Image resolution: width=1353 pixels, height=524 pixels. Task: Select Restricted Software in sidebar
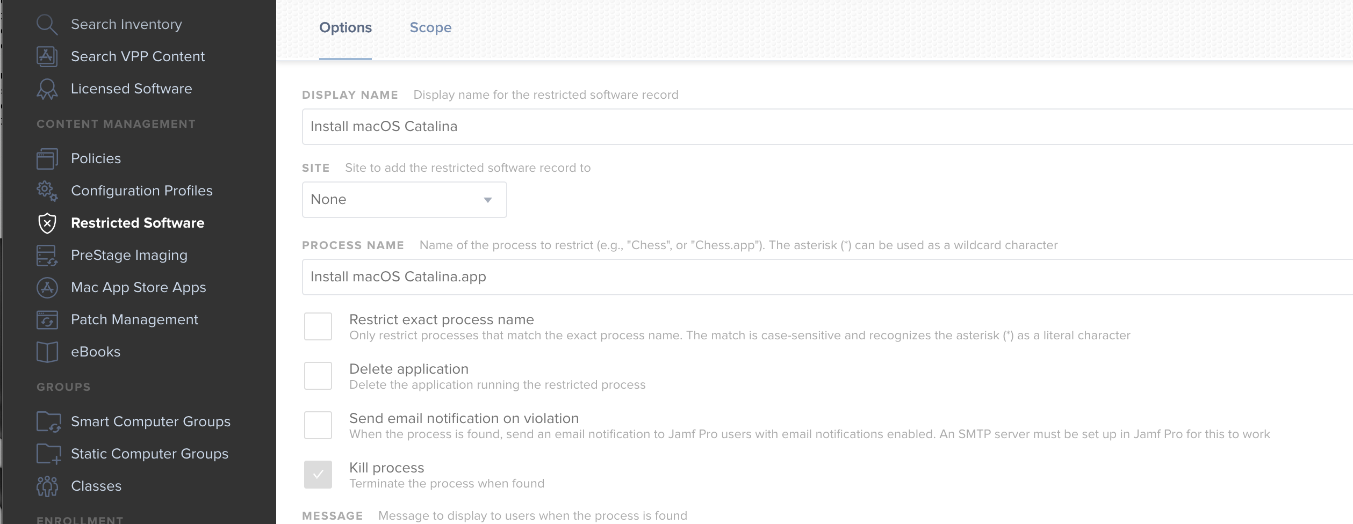[x=138, y=223]
